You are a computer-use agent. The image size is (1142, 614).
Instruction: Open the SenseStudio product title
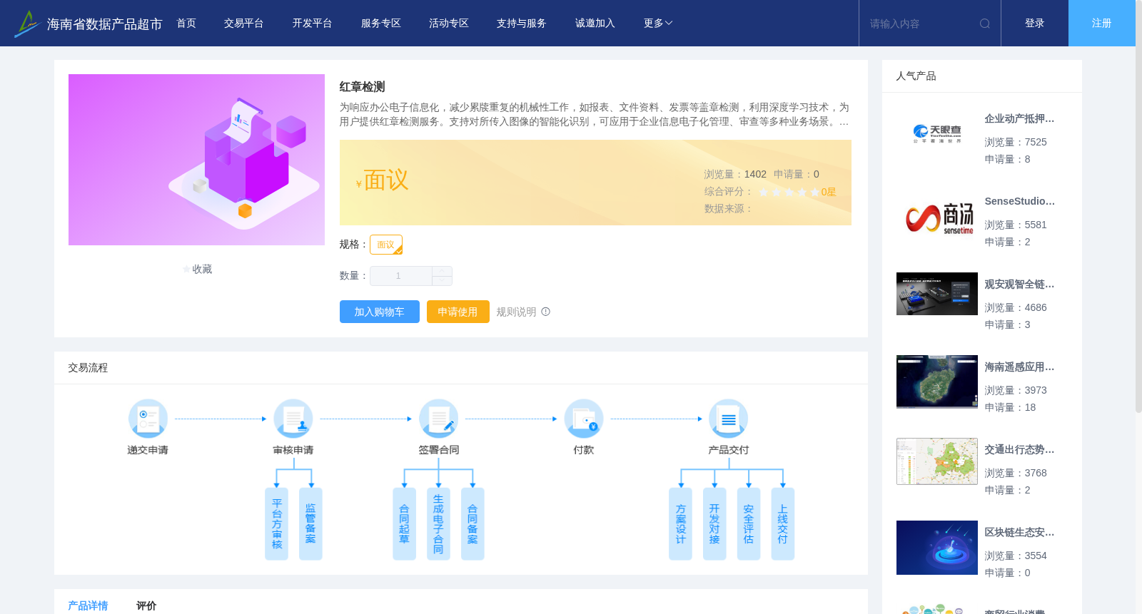tap(1019, 202)
